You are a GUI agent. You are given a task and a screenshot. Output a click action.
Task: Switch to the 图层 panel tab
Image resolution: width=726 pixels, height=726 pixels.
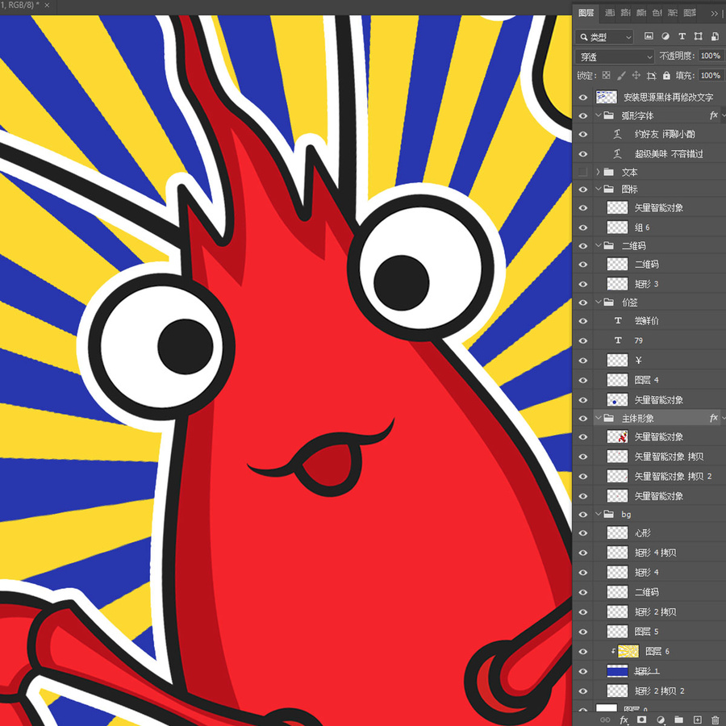point(586,13)
